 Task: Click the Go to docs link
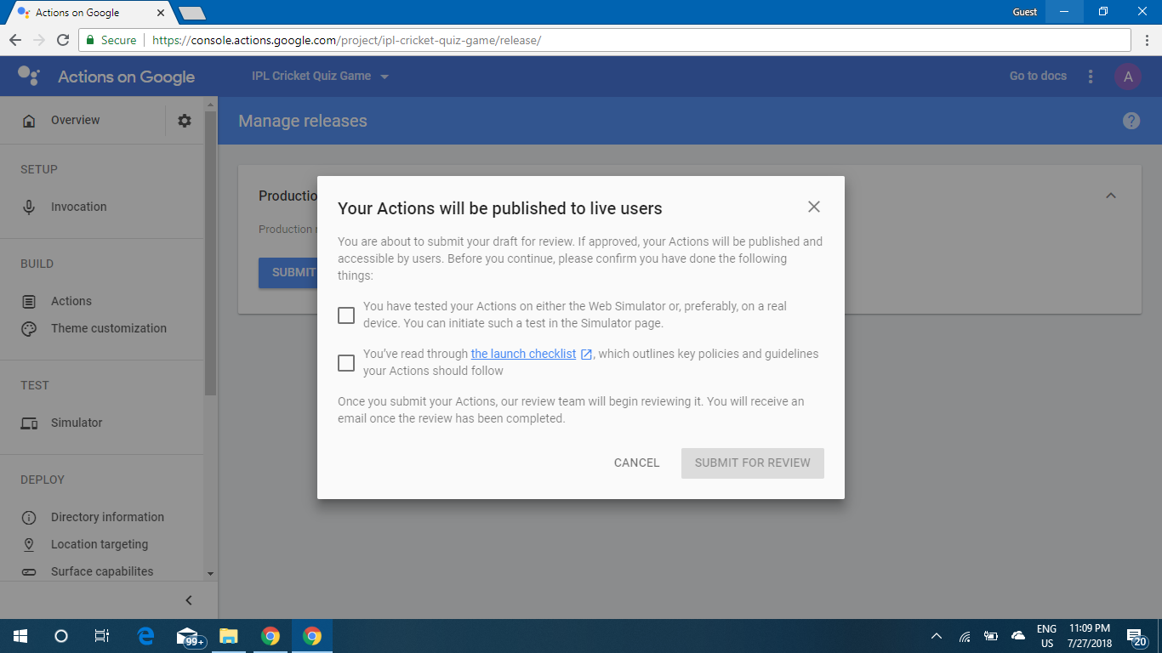coord(1038,76)
